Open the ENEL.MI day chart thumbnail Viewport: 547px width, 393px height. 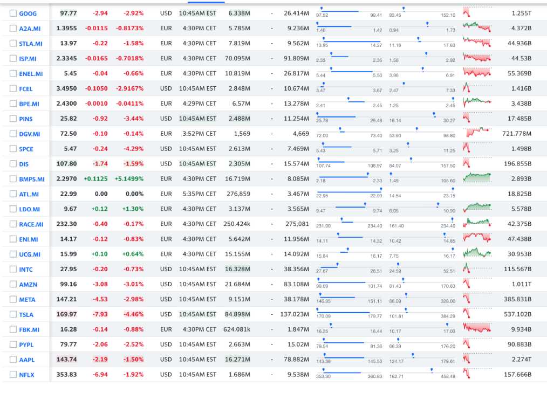pyautogui.click(x=476, y=73)
